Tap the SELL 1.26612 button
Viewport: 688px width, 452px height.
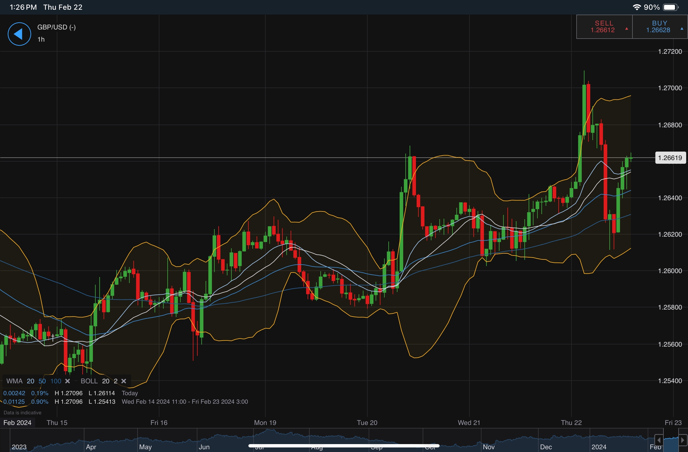pos(603,26)
